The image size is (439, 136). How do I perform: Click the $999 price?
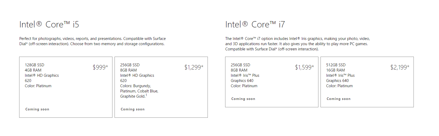pyautogui.click(x=100, y=67)
